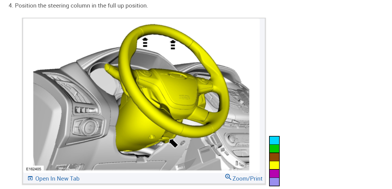Select the lavender color swatch

(274, 182)
